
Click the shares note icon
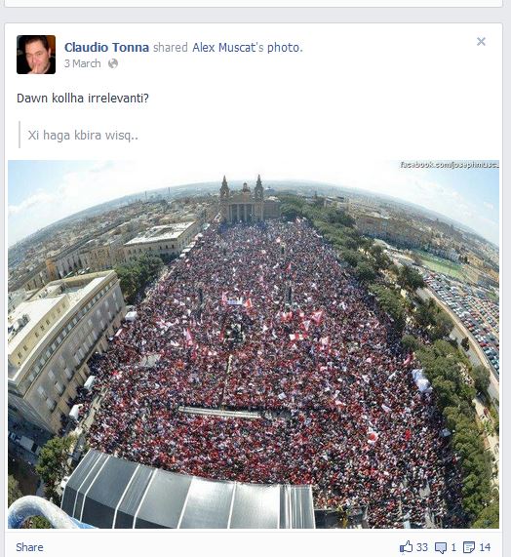469,548
